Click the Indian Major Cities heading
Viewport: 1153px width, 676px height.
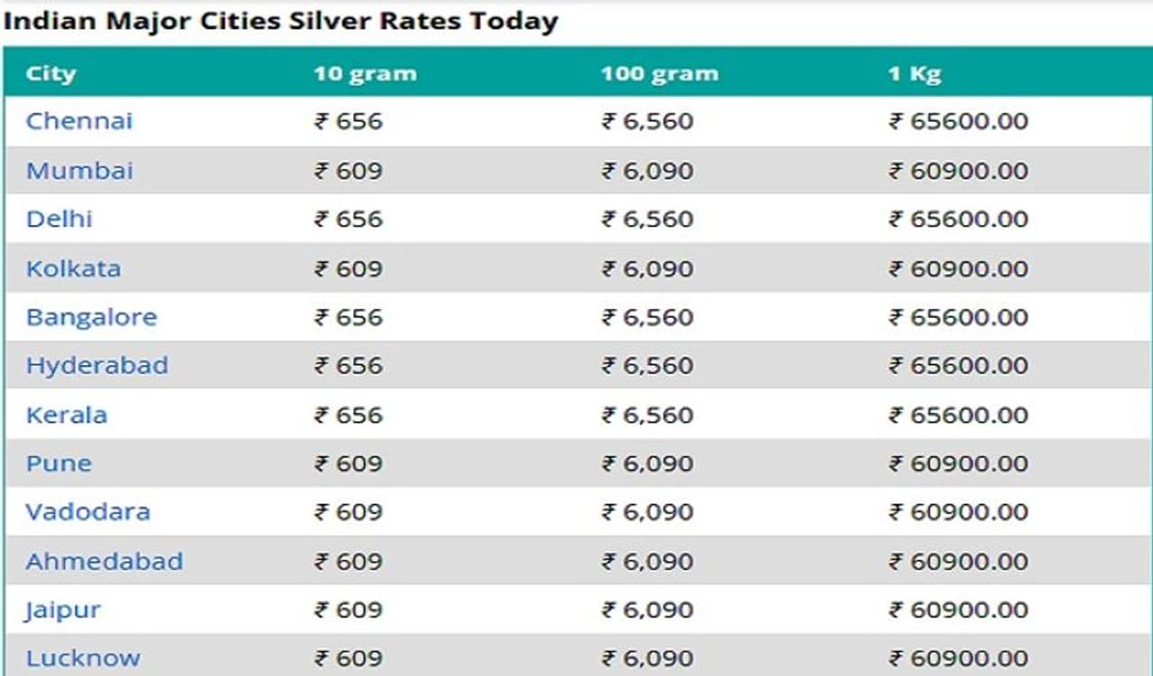tap(280, 20)
